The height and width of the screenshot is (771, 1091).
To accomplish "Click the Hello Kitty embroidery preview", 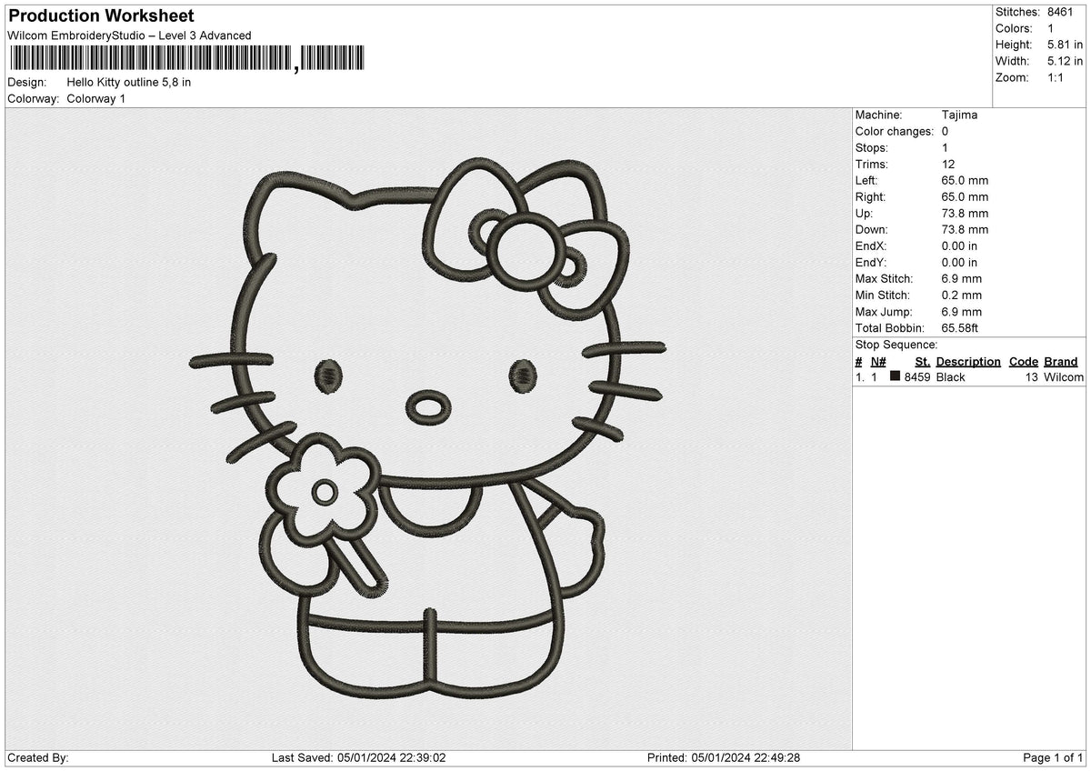I will click(x=427, y=429).
